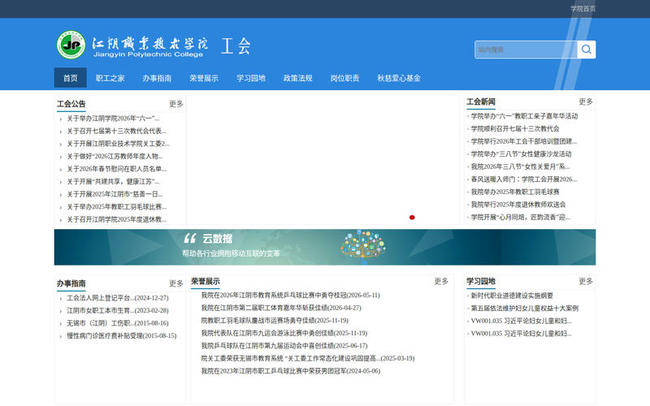Open news 学院举办"六一"教职工亲子嘉年华活动

524,116
